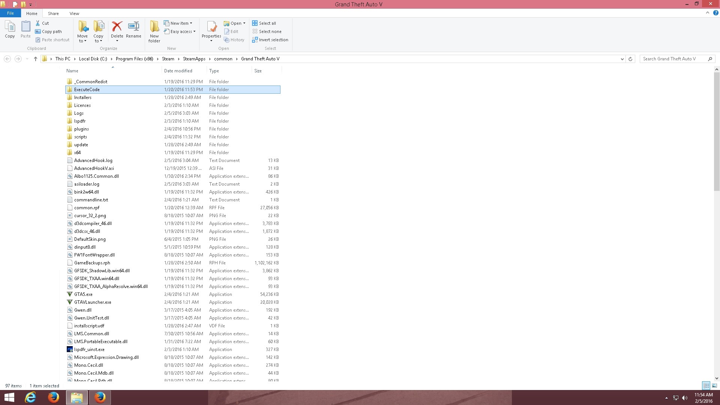
Task: Click the vertical scrollbar in the file list
Action: tap(717, 132)
